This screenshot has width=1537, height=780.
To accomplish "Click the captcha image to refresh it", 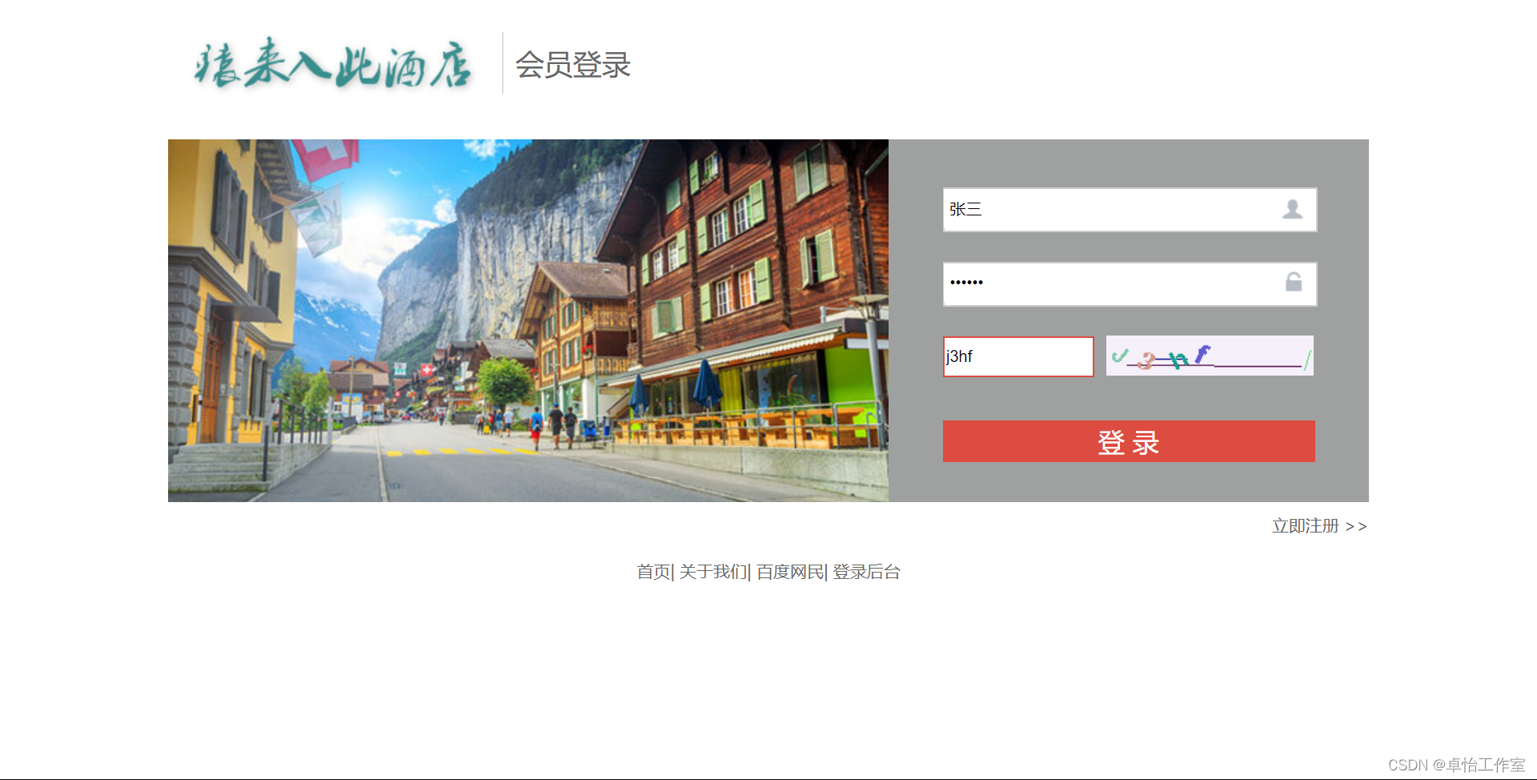I will (1209, 356).
